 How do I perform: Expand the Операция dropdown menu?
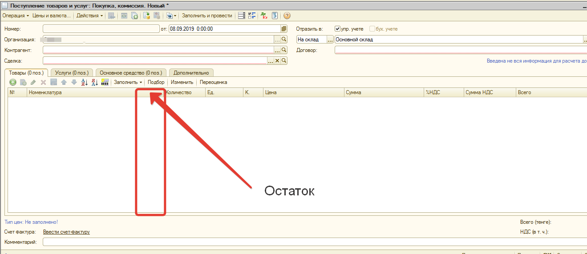16,16
